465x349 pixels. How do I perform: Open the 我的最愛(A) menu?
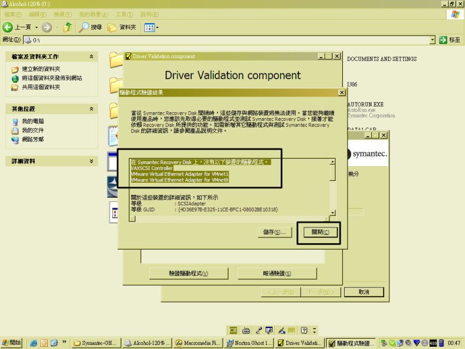(x=94, y=14)
